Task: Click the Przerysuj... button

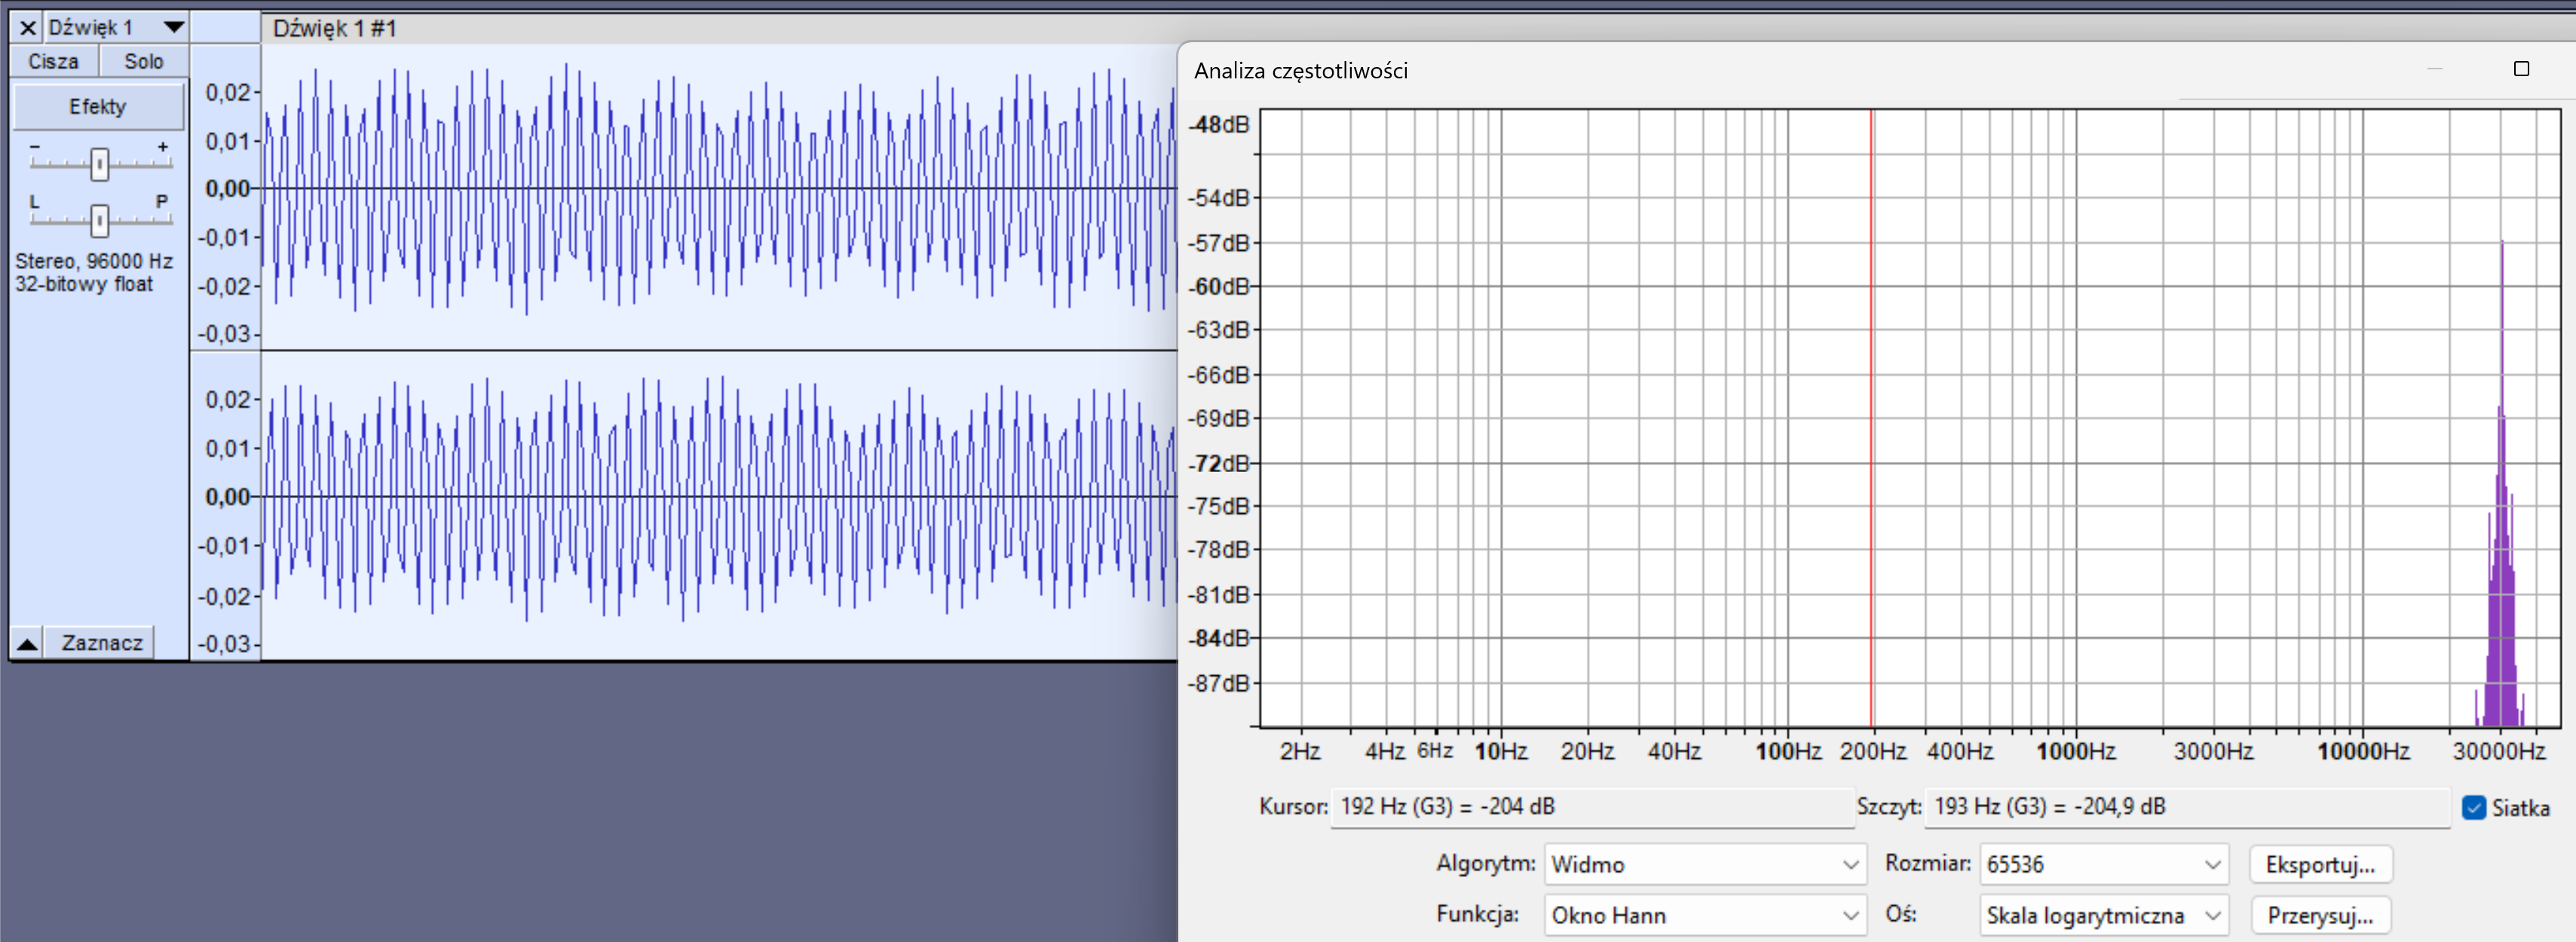Action: 2320,915
